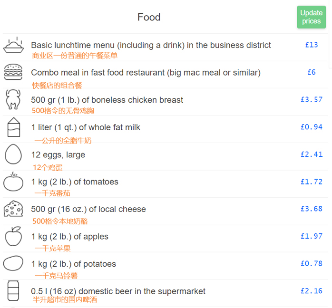Click the milk carton icon

(13, 127)
